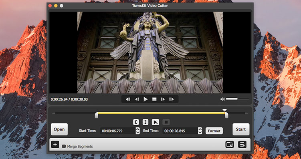Add a new segment with plus button

(55, 145)
